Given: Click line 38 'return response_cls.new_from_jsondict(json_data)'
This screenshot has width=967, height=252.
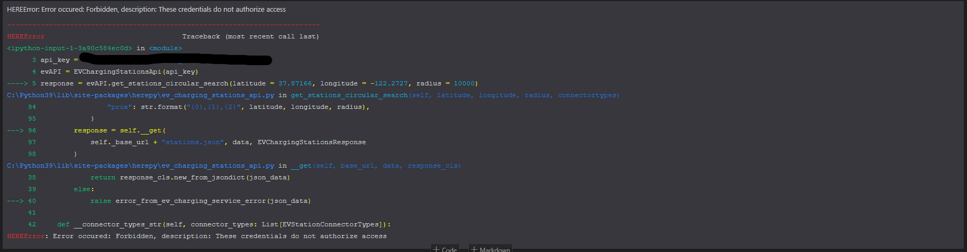Looking at the screenshot, I should 190,177.
